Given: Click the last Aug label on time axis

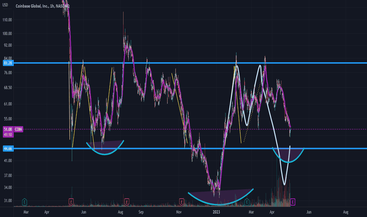Looking at the screenshot, I should point(346,212).
